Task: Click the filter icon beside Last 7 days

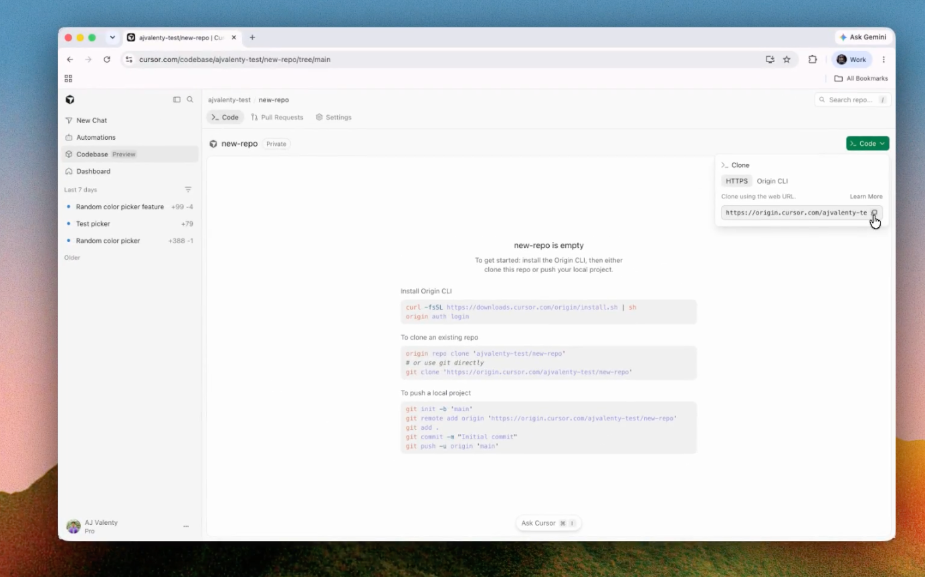Action: point(188,190)
